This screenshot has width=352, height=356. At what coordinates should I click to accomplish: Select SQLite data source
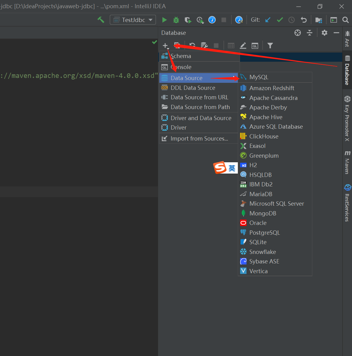(x=275, y=242)
